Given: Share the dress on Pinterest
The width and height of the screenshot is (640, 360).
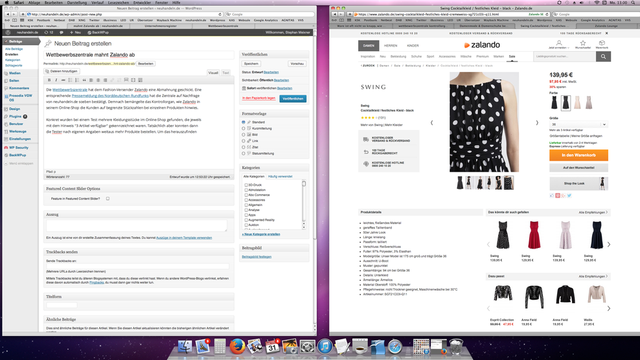Looking at the screenshot, I should (x=558, y=196).
